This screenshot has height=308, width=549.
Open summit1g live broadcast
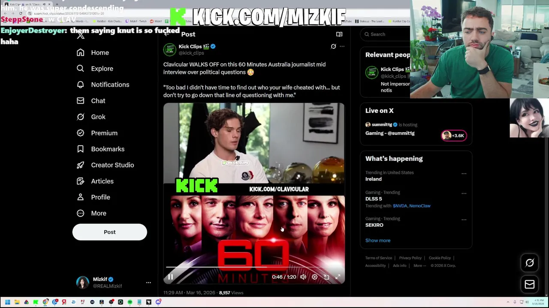[390, 133]
